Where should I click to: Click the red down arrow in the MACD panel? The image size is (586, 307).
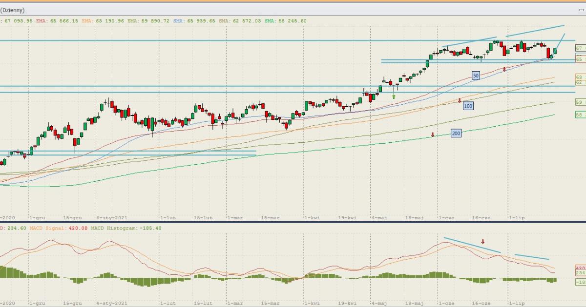483,242
